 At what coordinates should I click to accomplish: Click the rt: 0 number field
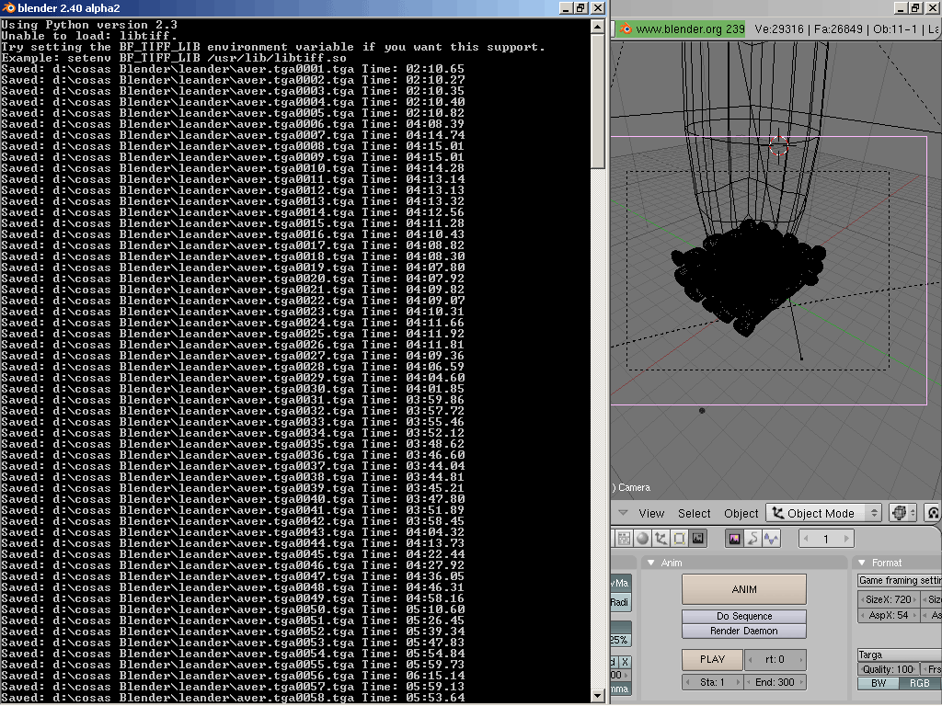click(775, 659)
